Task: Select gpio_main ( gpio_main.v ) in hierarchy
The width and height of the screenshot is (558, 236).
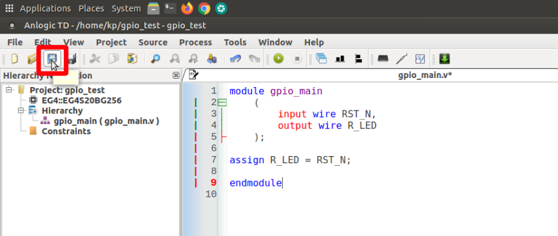Action: click(x=106, y=121)
